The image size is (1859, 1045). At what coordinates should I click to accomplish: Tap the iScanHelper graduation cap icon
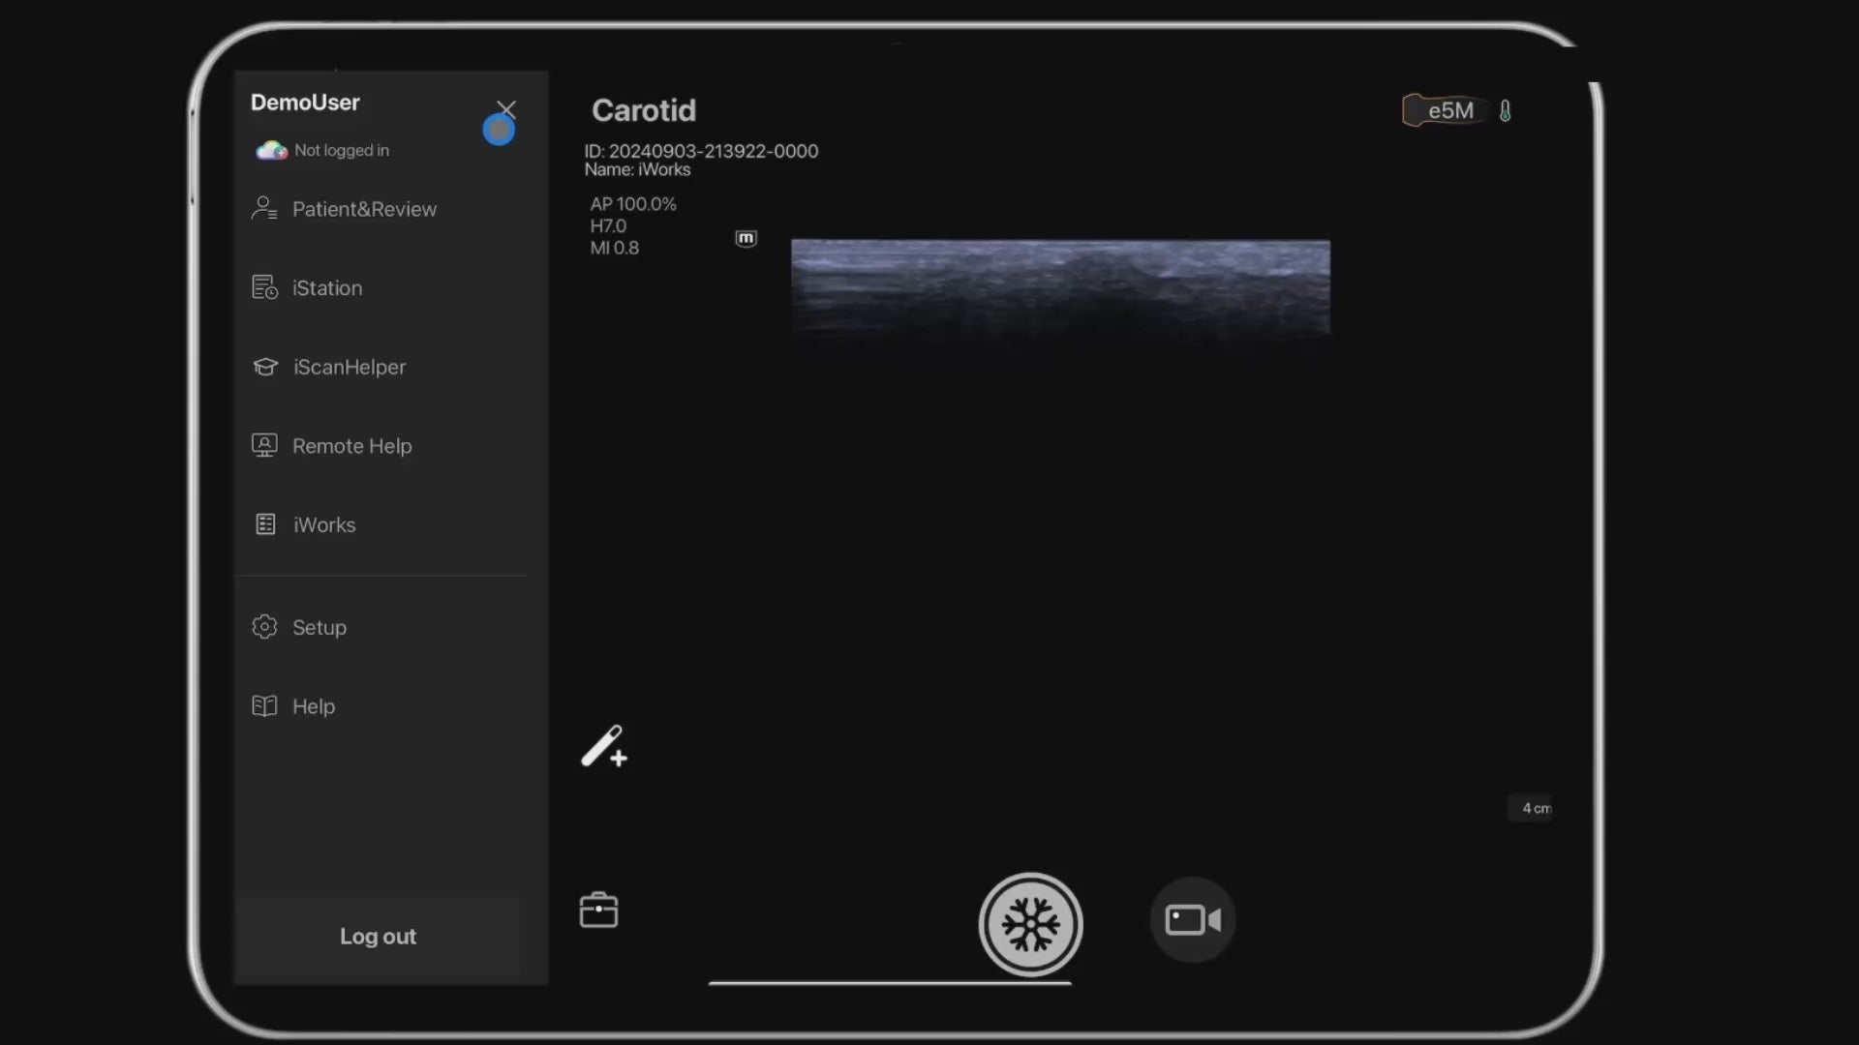pyautogui.click(x=264, y=367)
